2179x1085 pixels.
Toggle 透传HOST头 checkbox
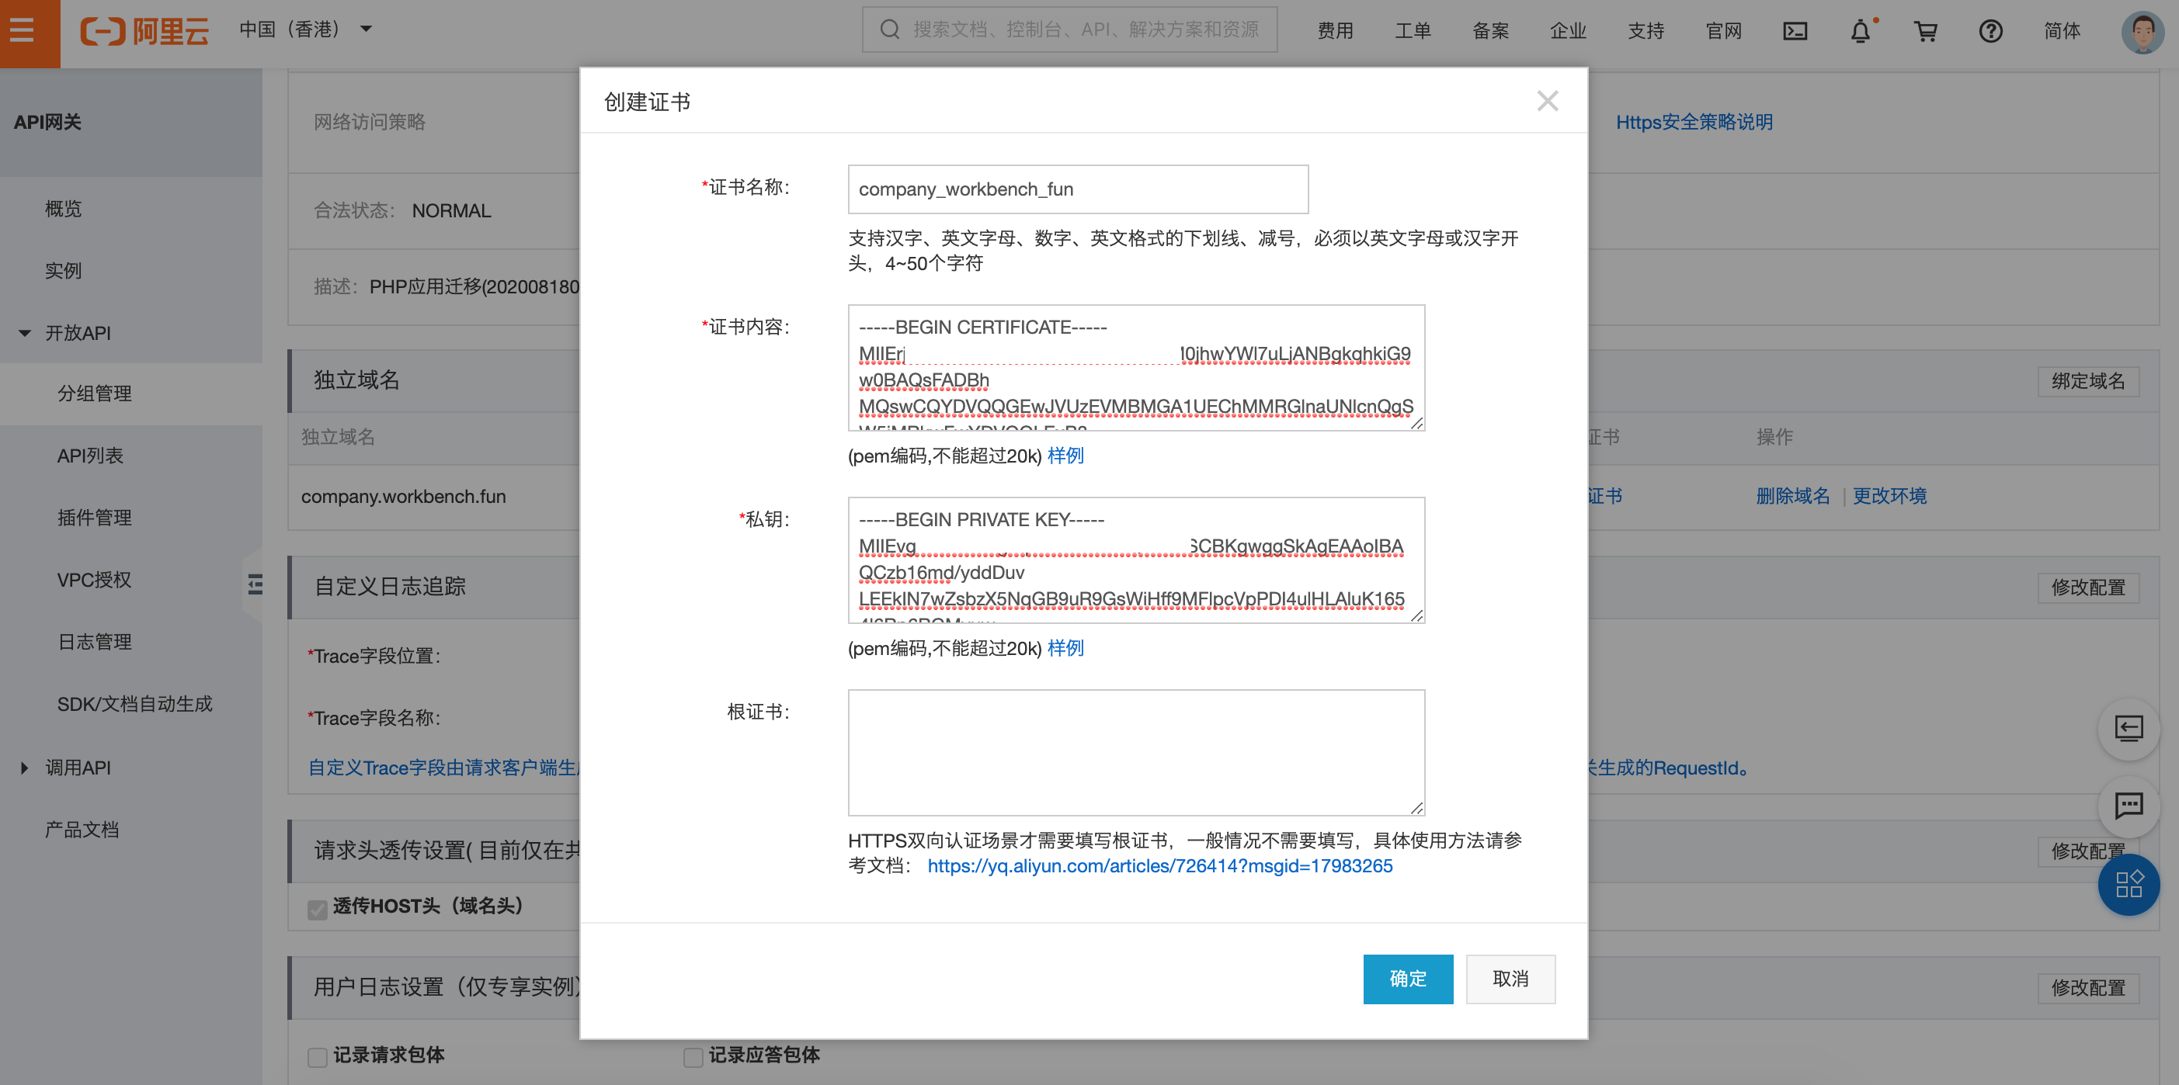317,908
